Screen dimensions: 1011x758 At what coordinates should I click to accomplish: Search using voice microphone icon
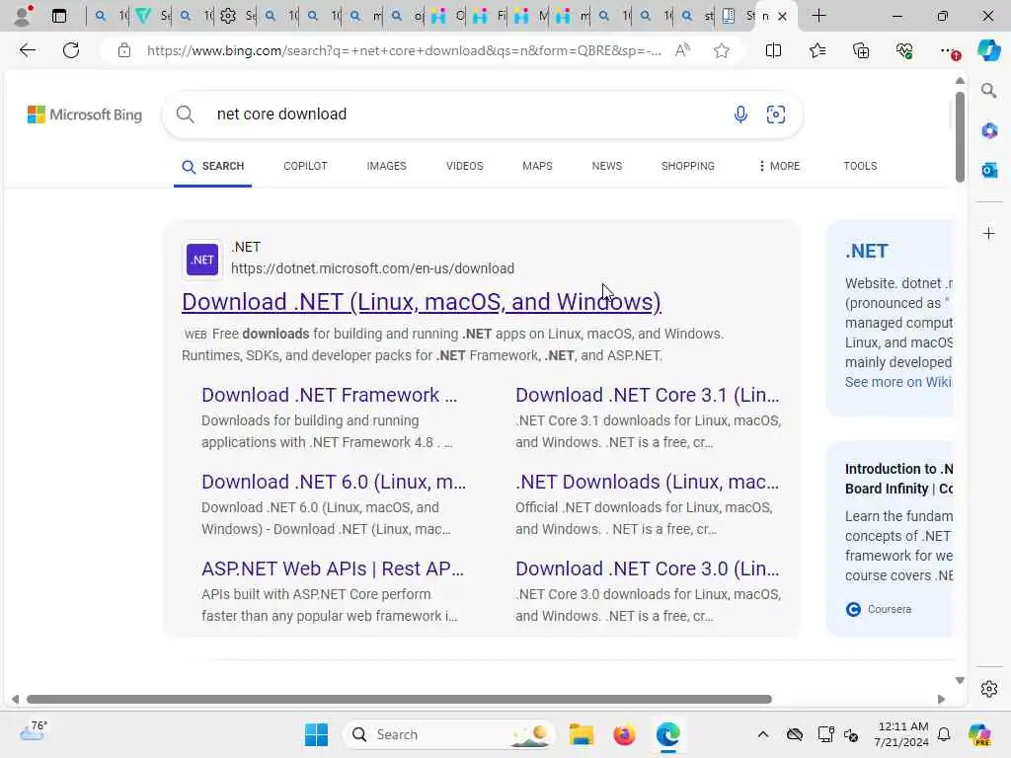[740, 114]
